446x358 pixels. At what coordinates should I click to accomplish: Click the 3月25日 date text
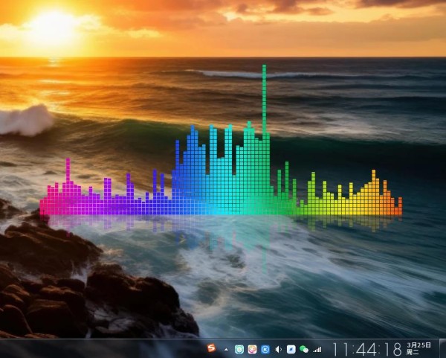(x=419, y=345)
